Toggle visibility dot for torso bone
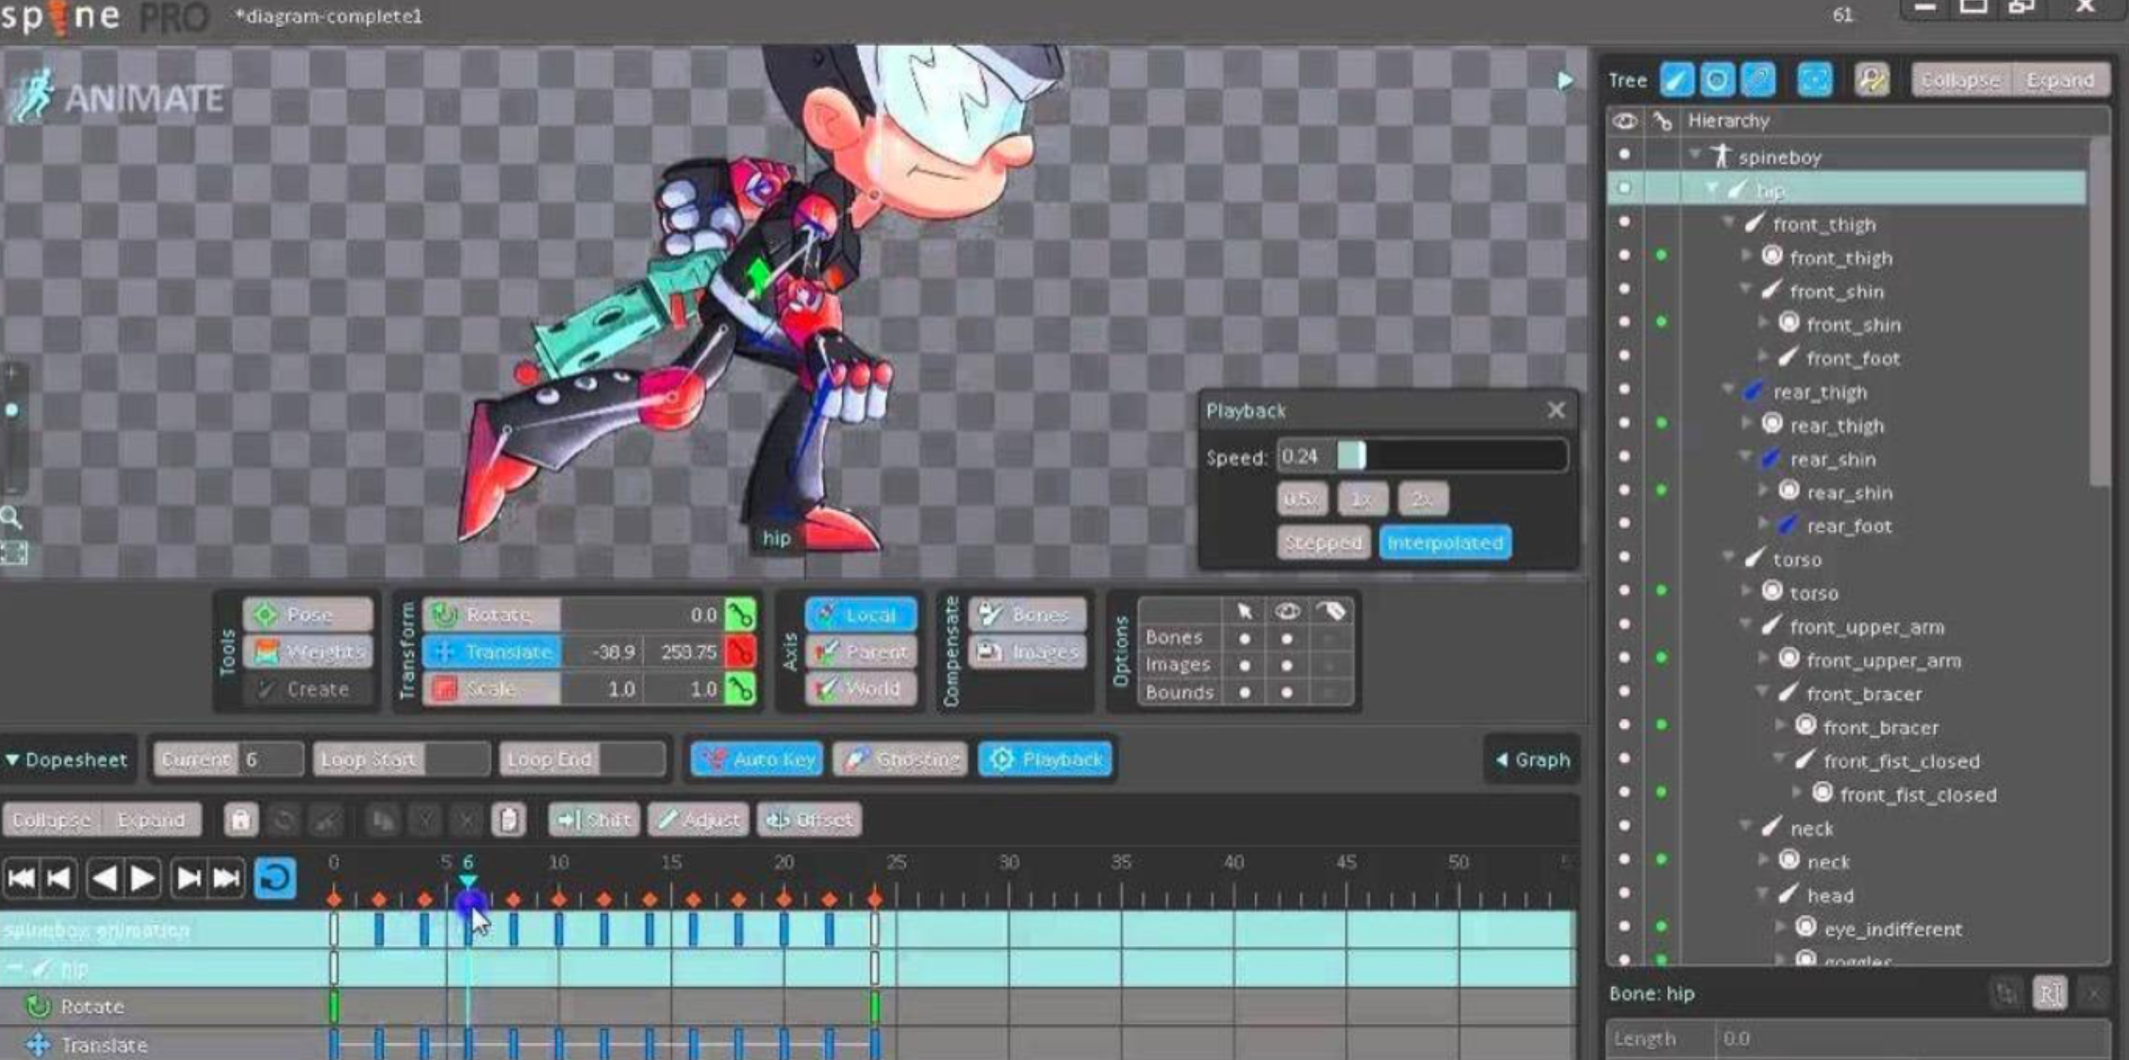Screen dimensions: 2129x1060 click(x=1624, y=557)
